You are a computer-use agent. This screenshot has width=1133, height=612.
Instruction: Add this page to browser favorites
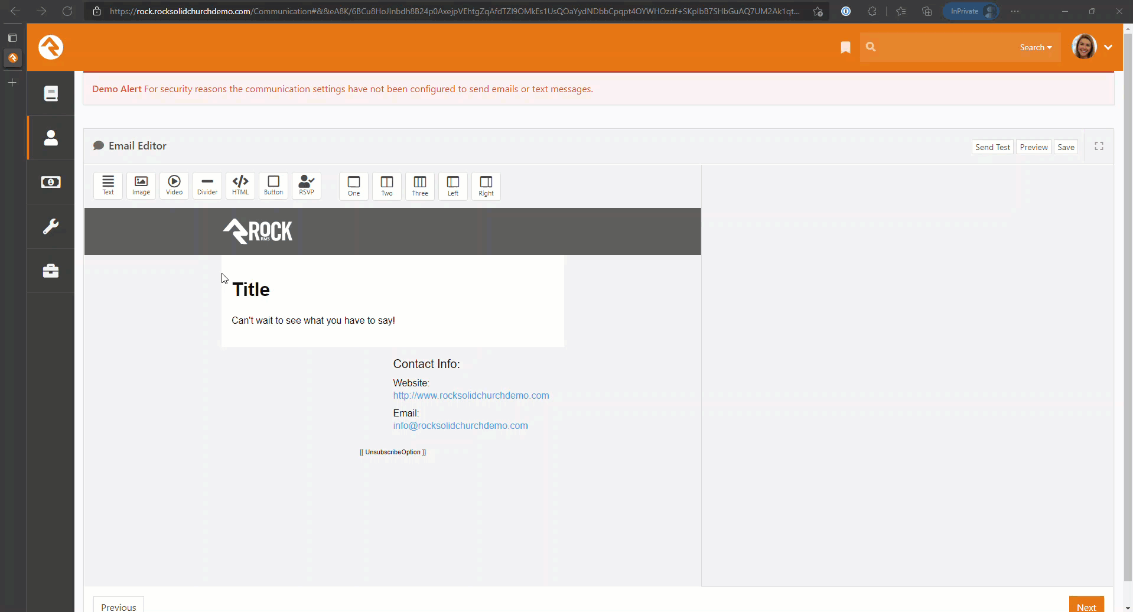pyautogui.click(x=818, y=11)
